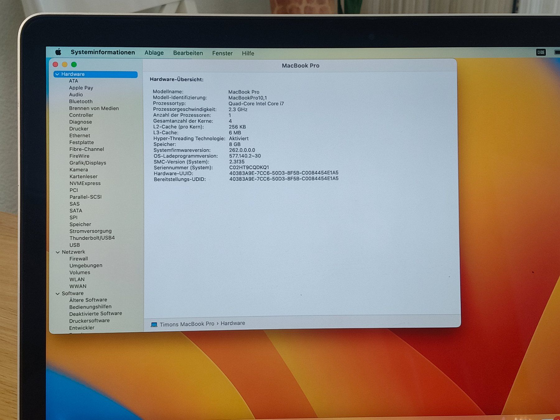Zoom window with the green button
This screenshot has width=560, height=420.
[x=74, y=64]
